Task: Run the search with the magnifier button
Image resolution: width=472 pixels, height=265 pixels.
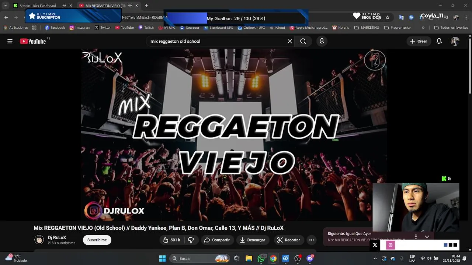Action: coord(303,41)
